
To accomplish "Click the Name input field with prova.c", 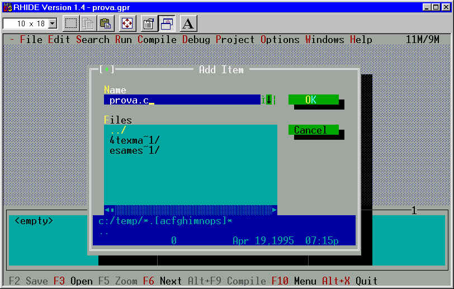I will coord(182,100).
